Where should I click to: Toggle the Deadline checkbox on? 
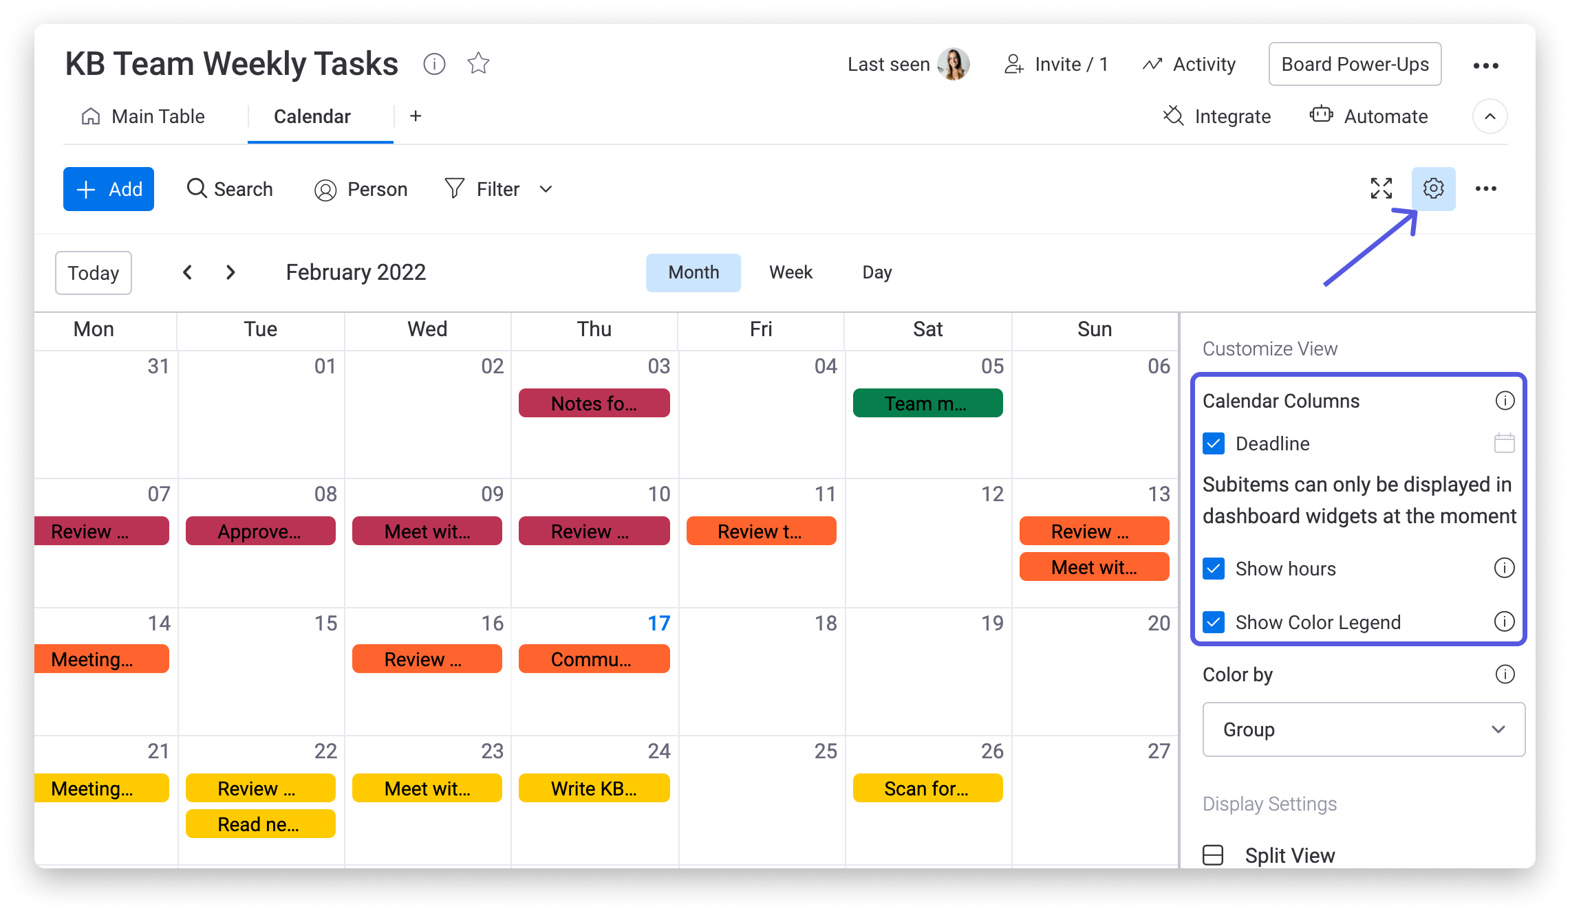1214,443
